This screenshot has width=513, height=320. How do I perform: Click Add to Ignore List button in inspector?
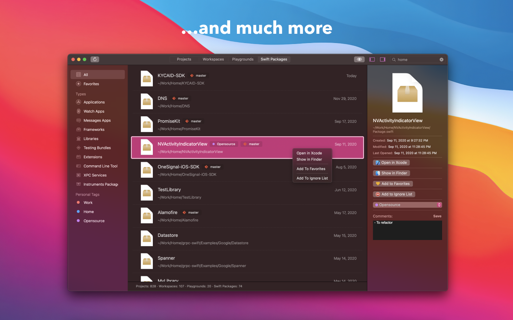point(394,194)
